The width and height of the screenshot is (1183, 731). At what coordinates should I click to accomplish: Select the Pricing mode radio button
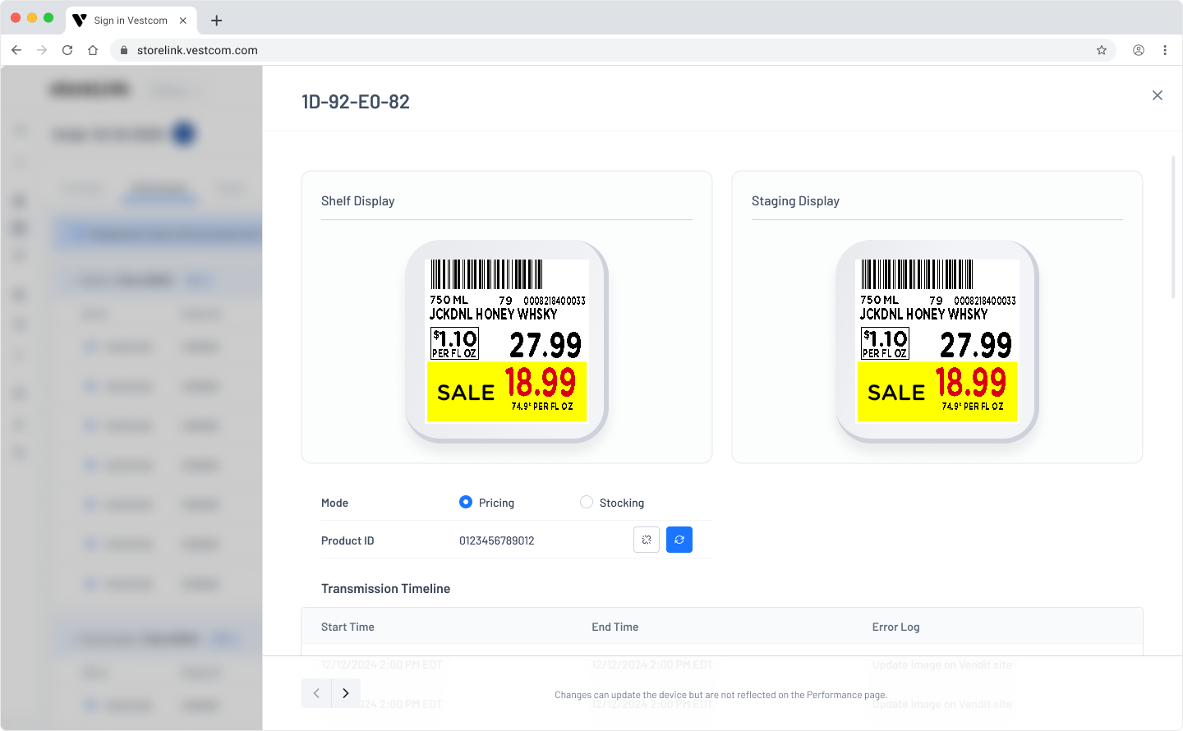(466, 502)
